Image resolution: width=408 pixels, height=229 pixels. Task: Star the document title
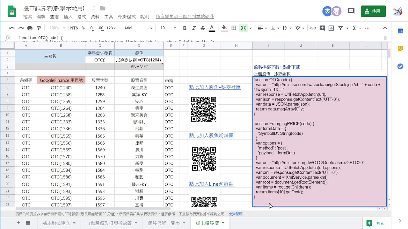(94, 8)
